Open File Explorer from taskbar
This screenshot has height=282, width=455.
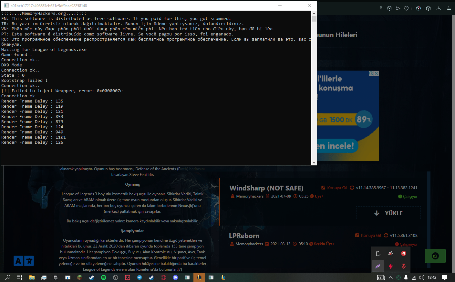click(x=32, y=277)
